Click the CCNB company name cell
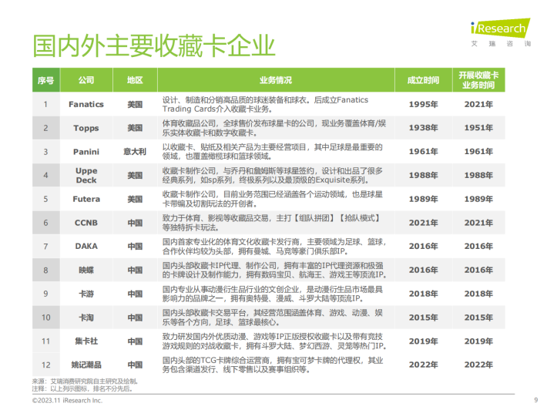This screenshot has width=547, height=410. [86, 223]
